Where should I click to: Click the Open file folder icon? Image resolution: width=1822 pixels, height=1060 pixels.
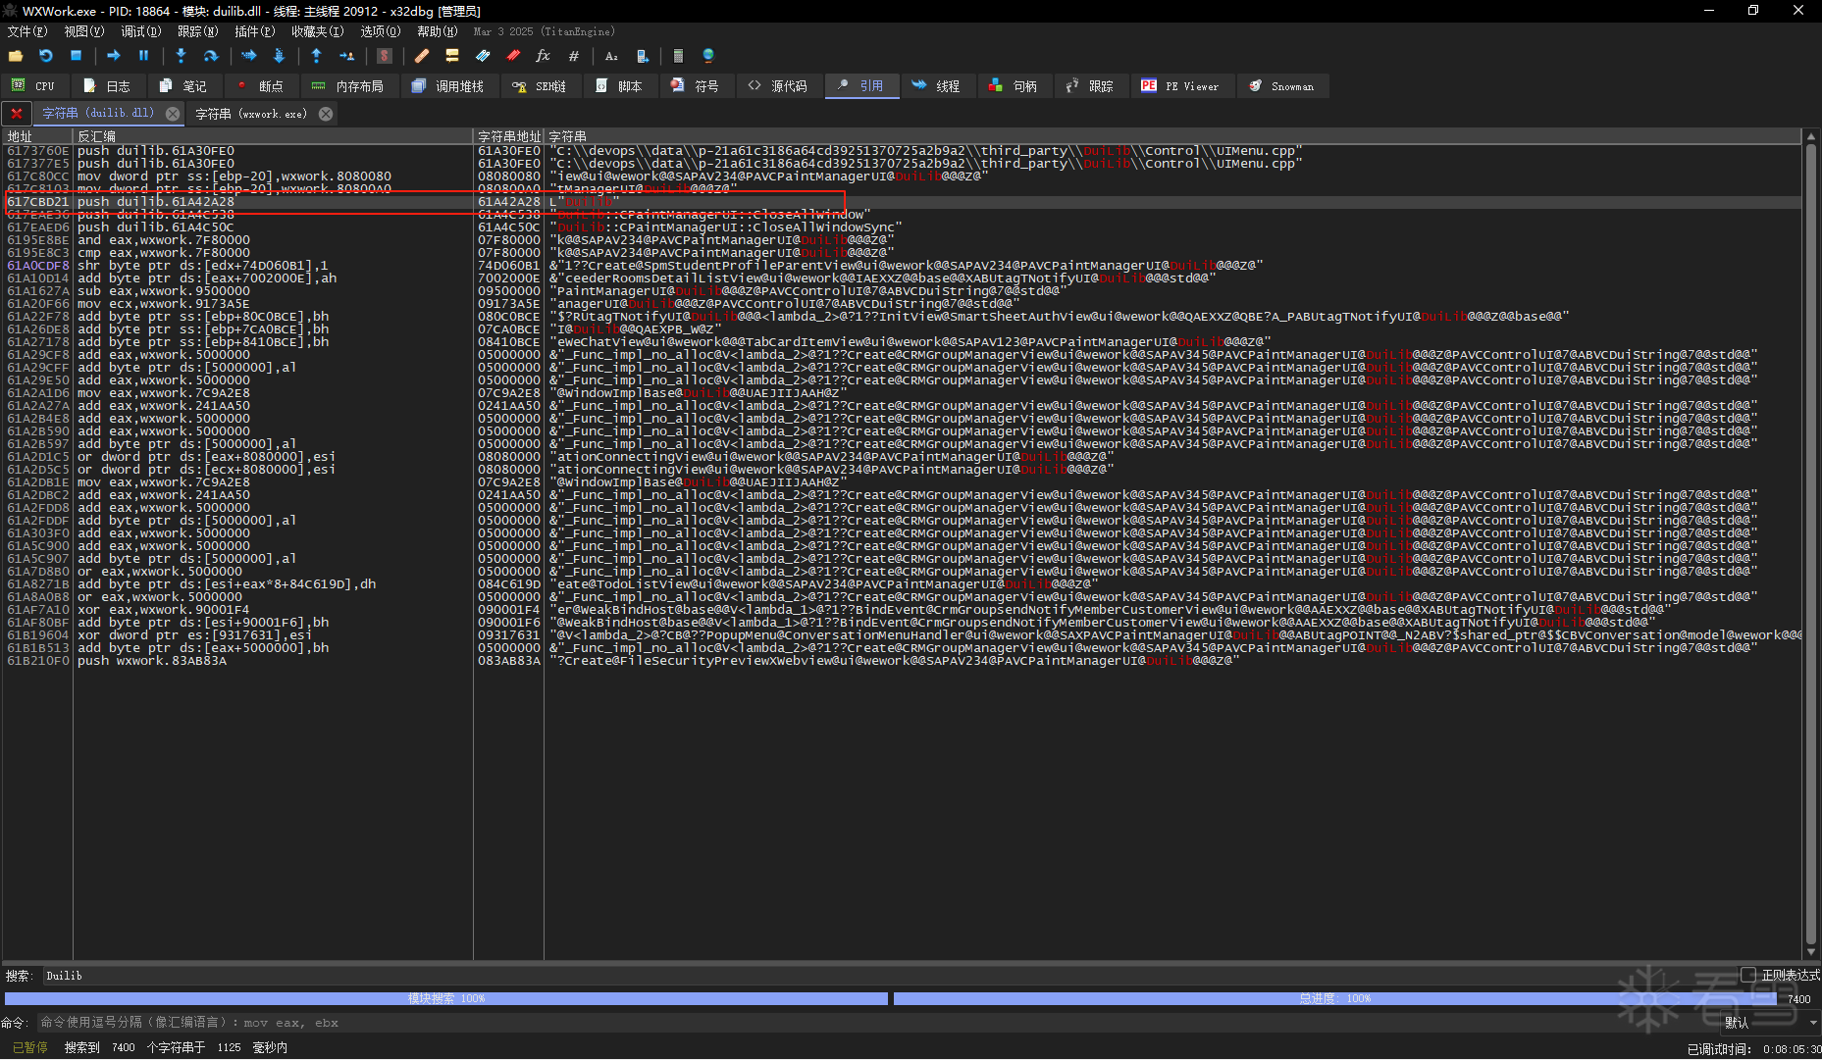click(16, 56)
